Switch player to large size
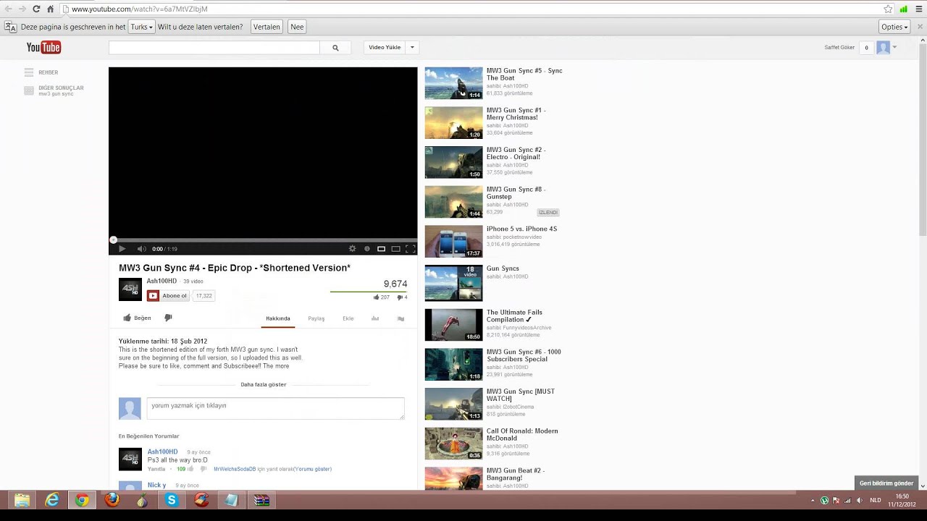The width and height of the screenshot is (927, 521). click(x=395, y=249)
